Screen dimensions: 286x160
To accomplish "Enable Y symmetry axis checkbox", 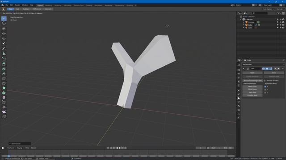I will click(265, 90).
